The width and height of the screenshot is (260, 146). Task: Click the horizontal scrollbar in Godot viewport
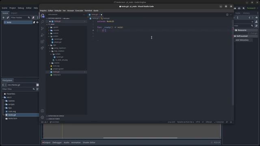(x=140, y=138)
